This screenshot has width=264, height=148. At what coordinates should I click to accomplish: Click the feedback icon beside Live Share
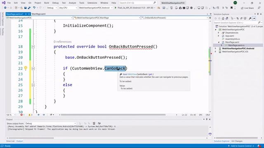[259, 8]
